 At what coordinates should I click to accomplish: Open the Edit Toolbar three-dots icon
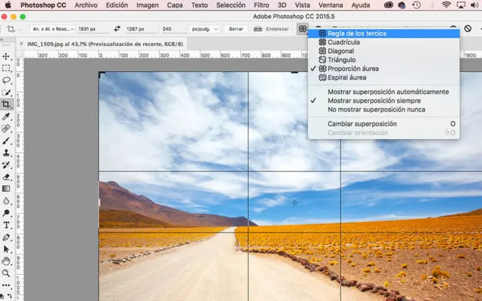[6, 285]
